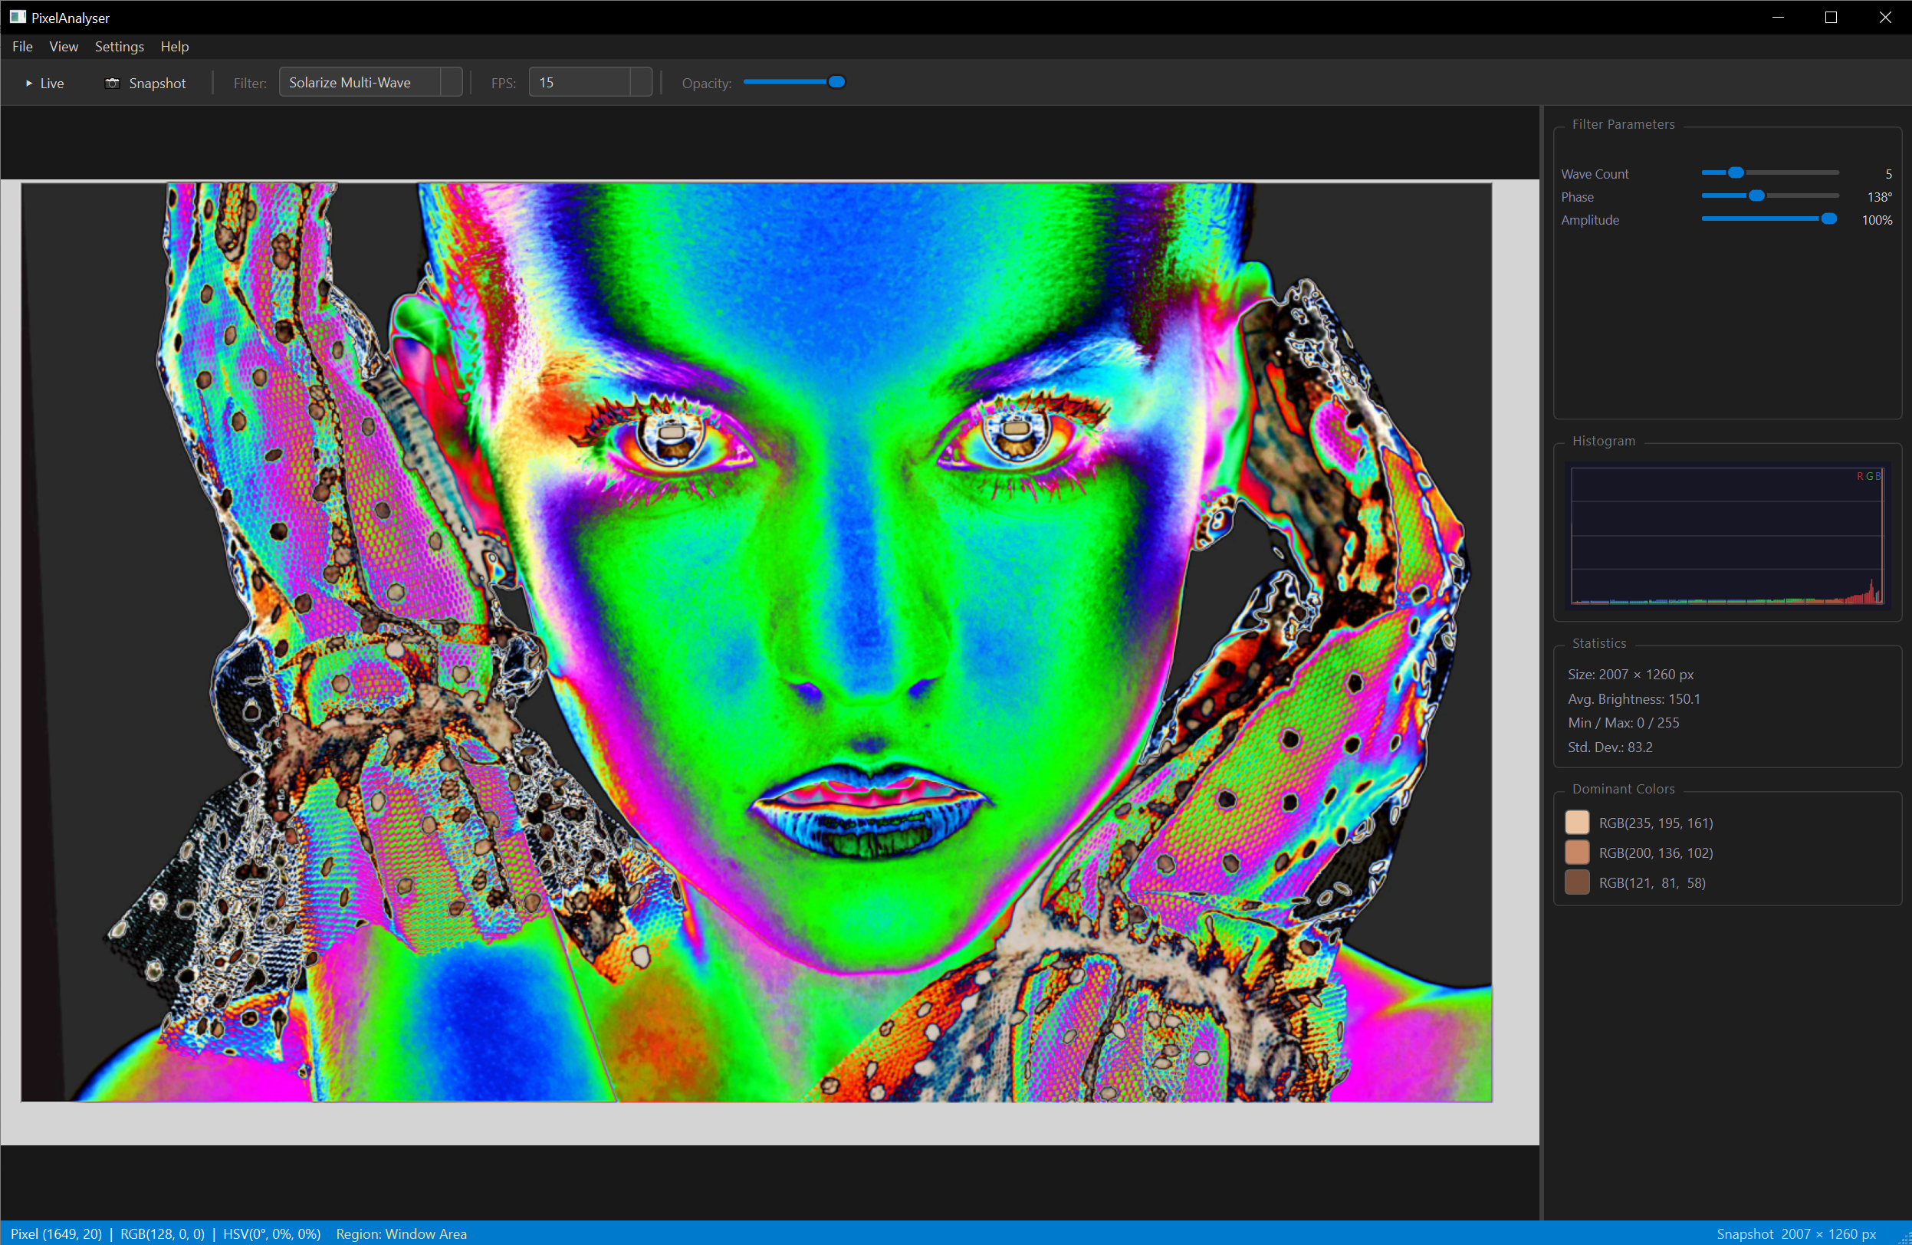
Task: Click the FPS spinner arrow control
Action: pyautogui.click(x=639, y=81)
